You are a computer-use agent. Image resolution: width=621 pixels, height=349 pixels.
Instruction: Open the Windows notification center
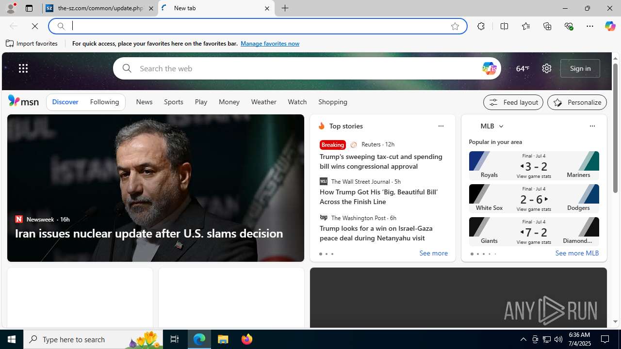[605, 339]
